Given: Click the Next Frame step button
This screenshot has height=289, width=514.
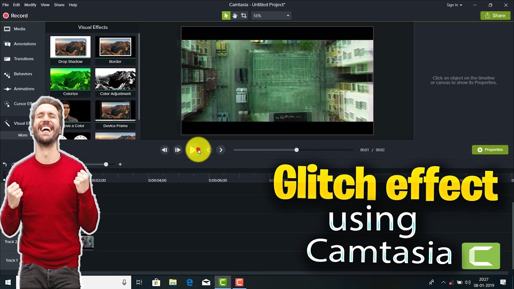Looking at the screenshot, I should pyautogui.click(x=177, y=150).
